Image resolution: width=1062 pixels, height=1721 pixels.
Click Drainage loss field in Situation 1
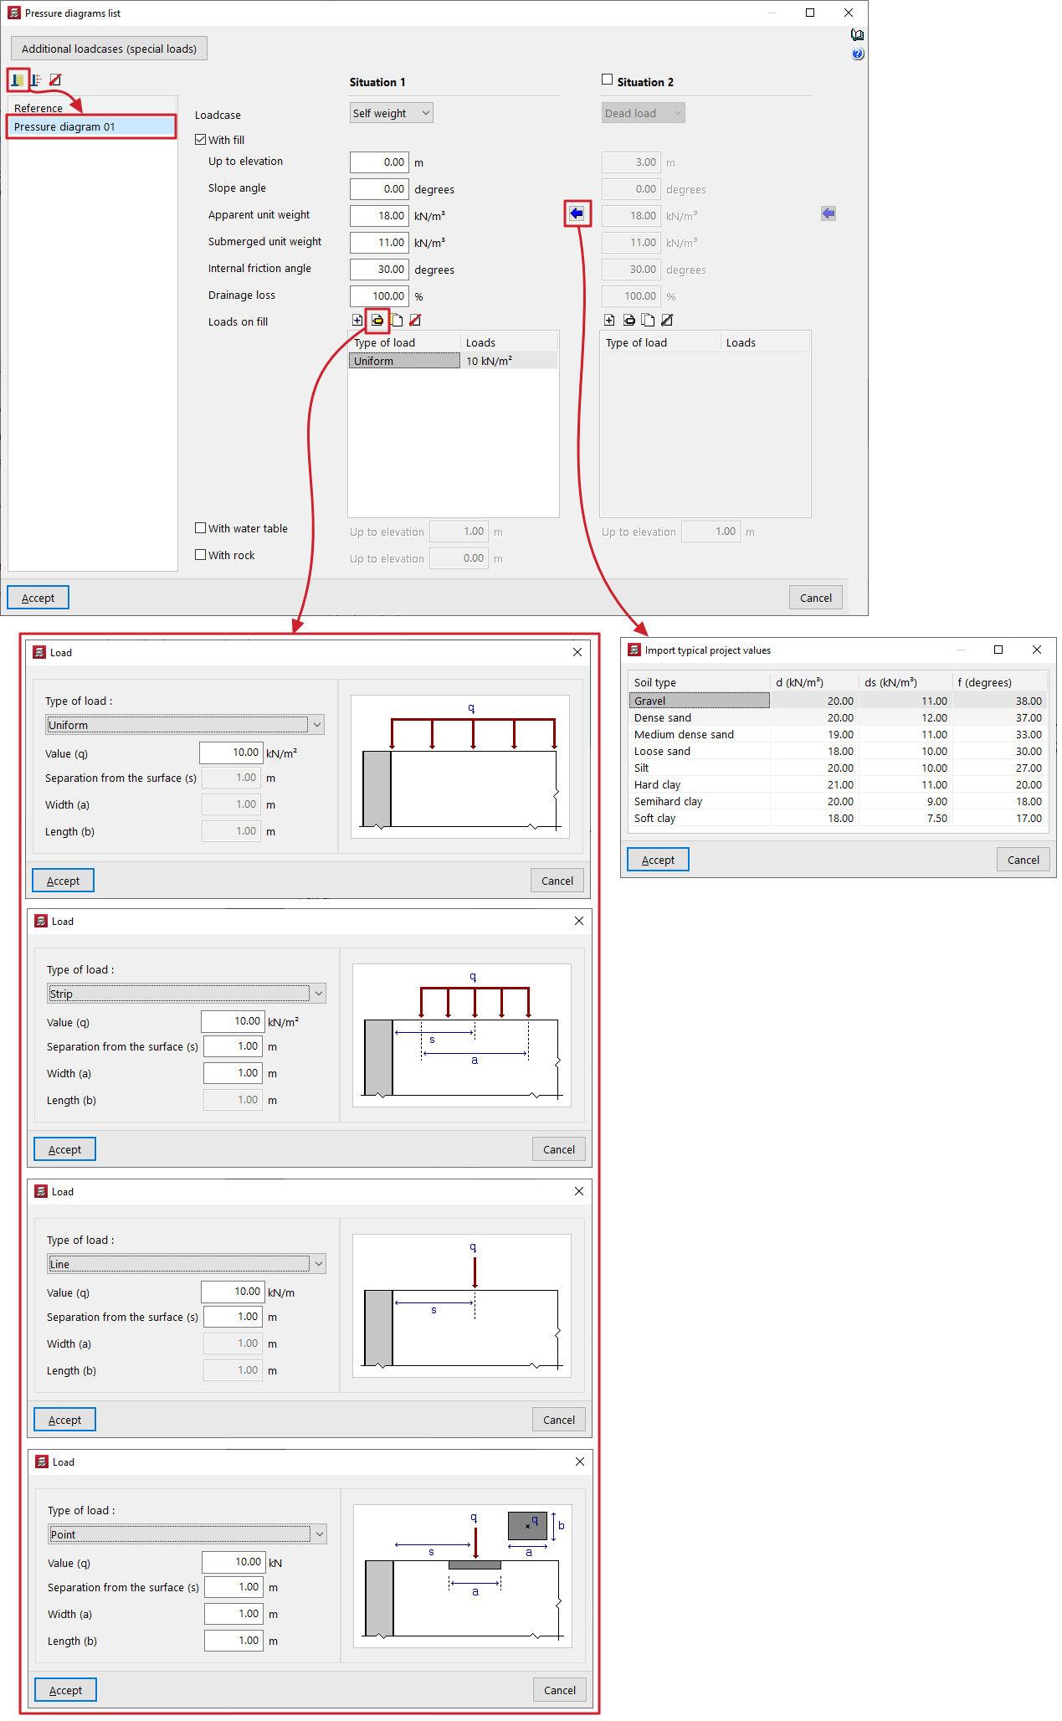pos(379,296)
